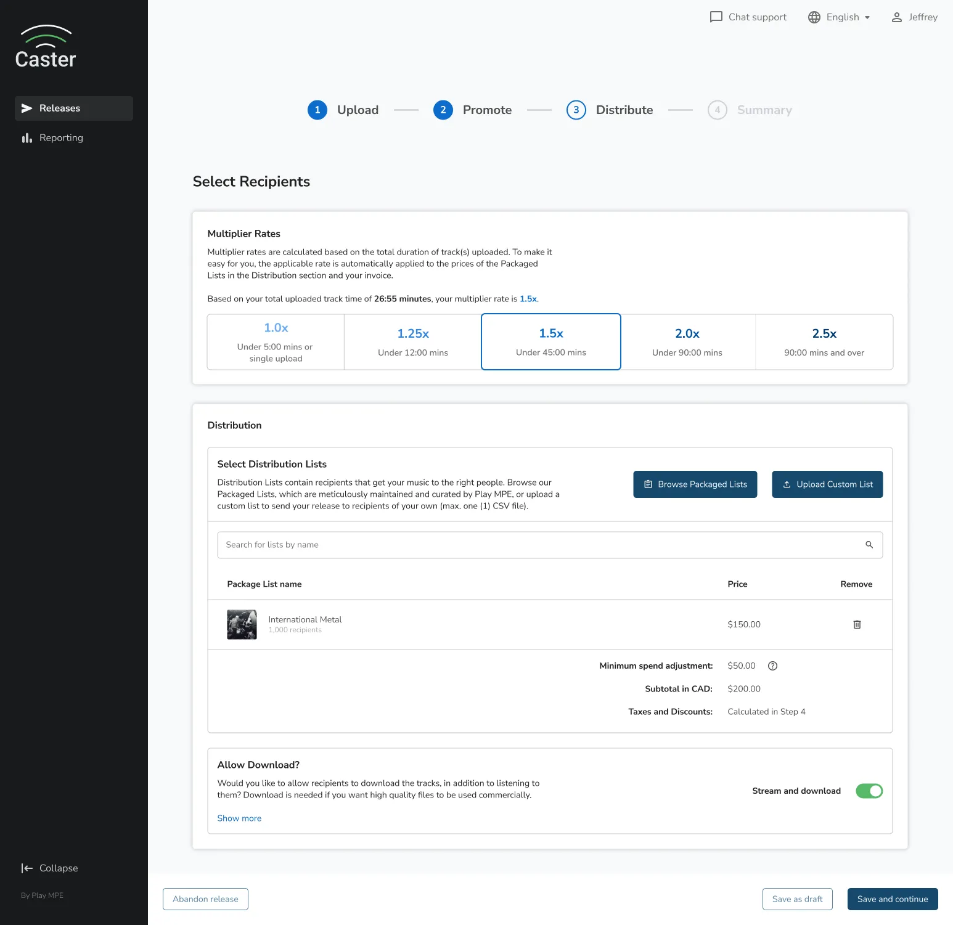Go to the Upload step
The height and width of the screenshot is (925, 953).
(358, 110)
